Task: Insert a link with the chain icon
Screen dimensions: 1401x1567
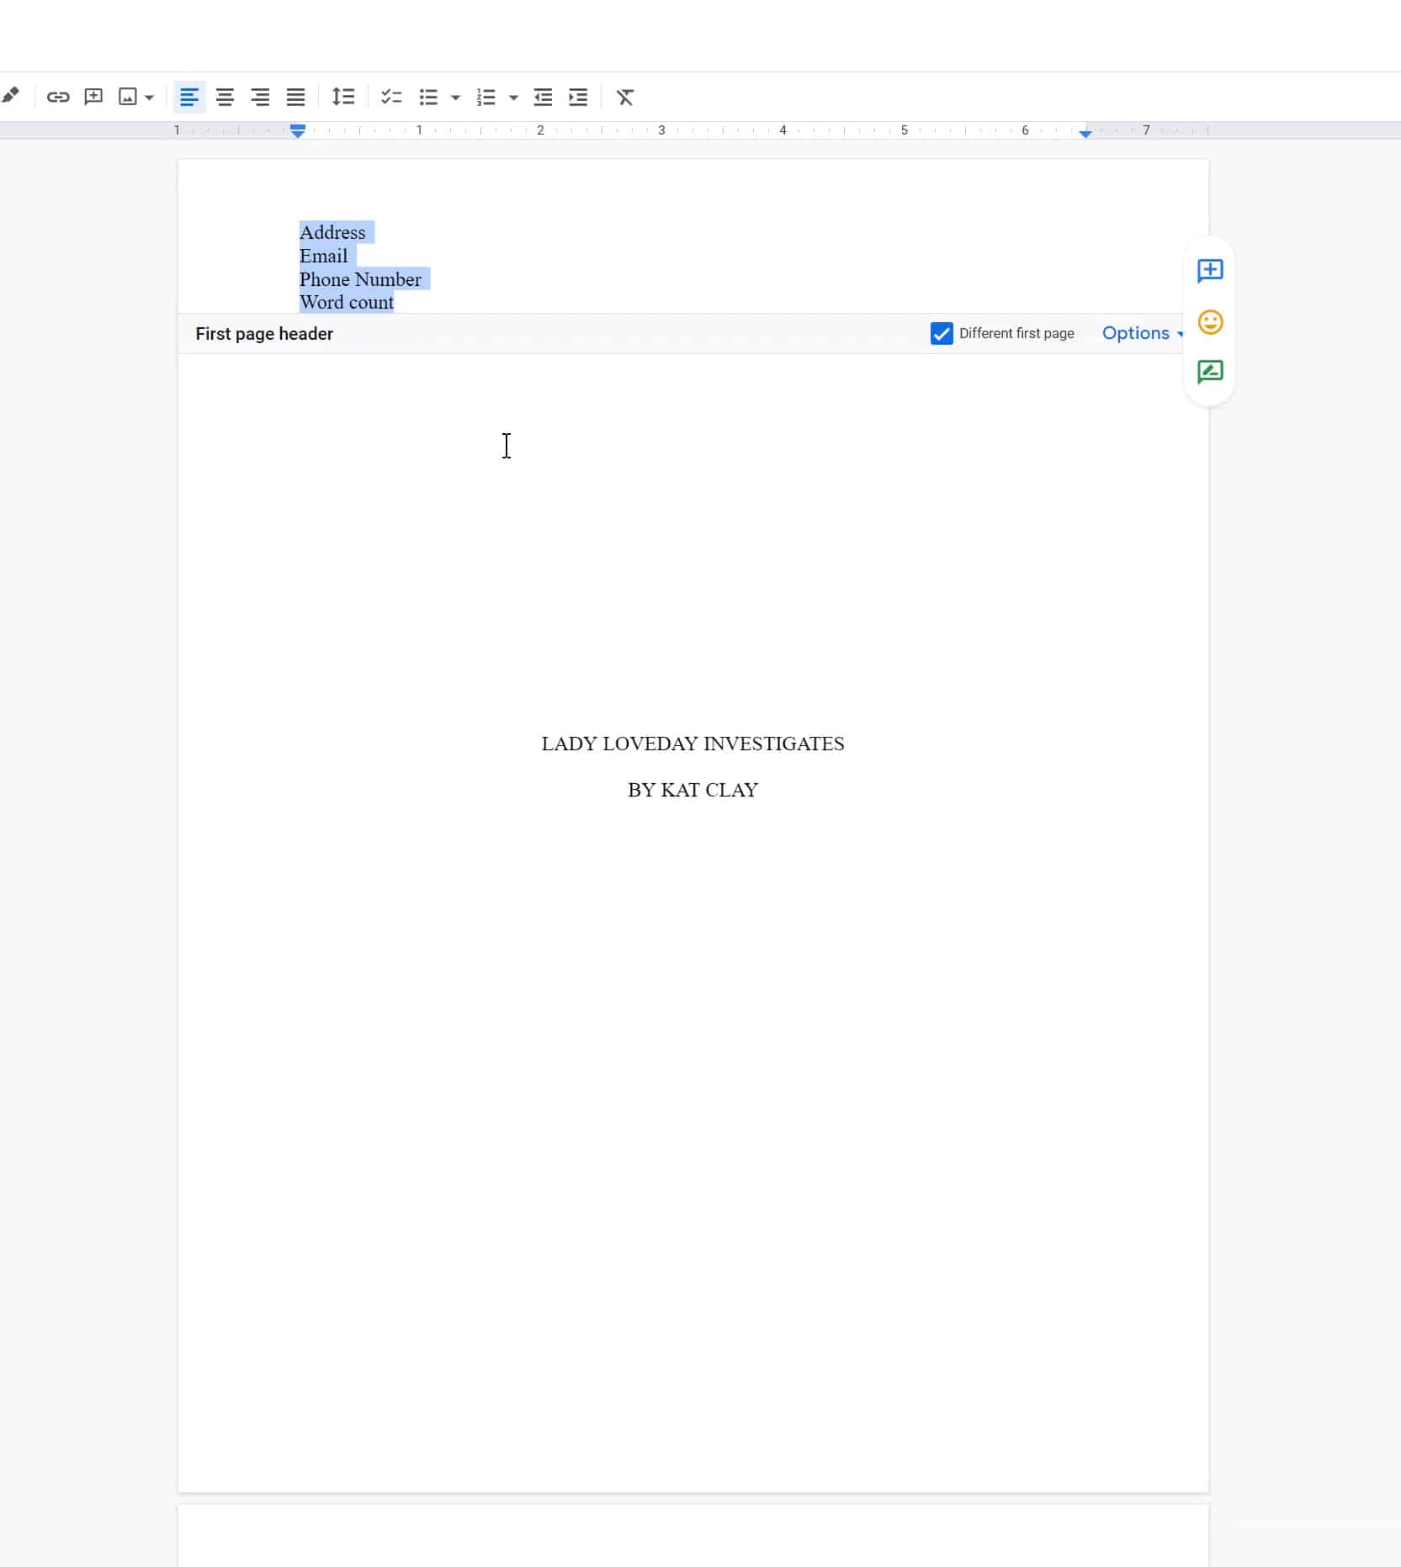Action: [58, 97]
